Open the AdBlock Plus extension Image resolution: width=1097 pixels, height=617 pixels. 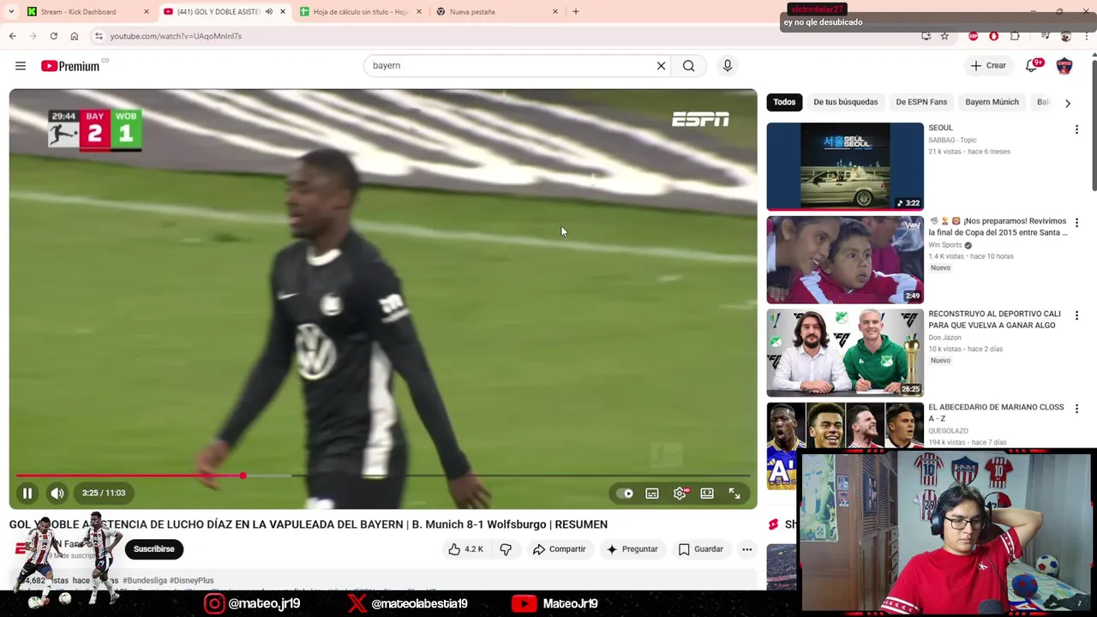pyautogui.click(x=974, y=36)
